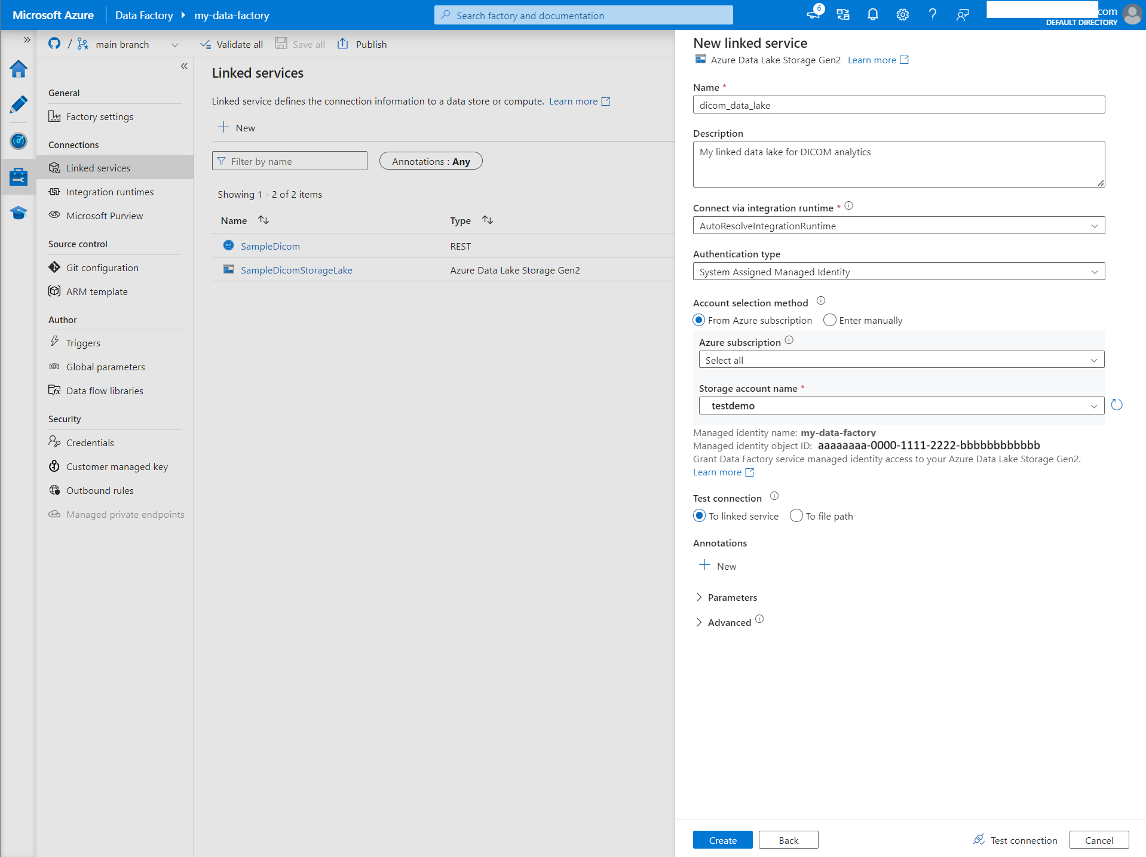Open the feedback icon in header
1146x857 pixels.
click(962, 15)
